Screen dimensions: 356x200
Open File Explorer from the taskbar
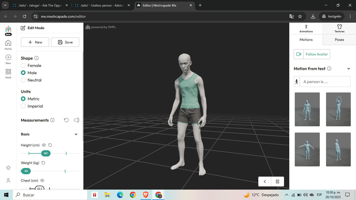tap(107, 195)
